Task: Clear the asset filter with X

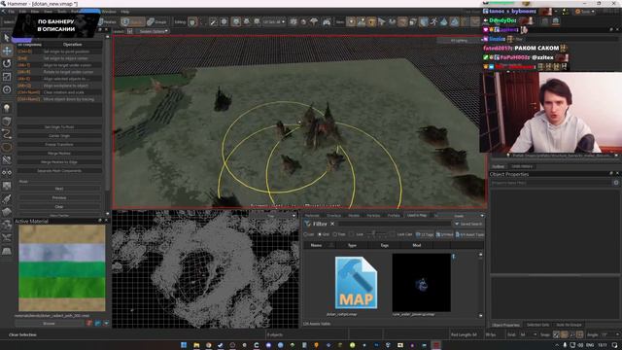Action: (x=332, y=225)
